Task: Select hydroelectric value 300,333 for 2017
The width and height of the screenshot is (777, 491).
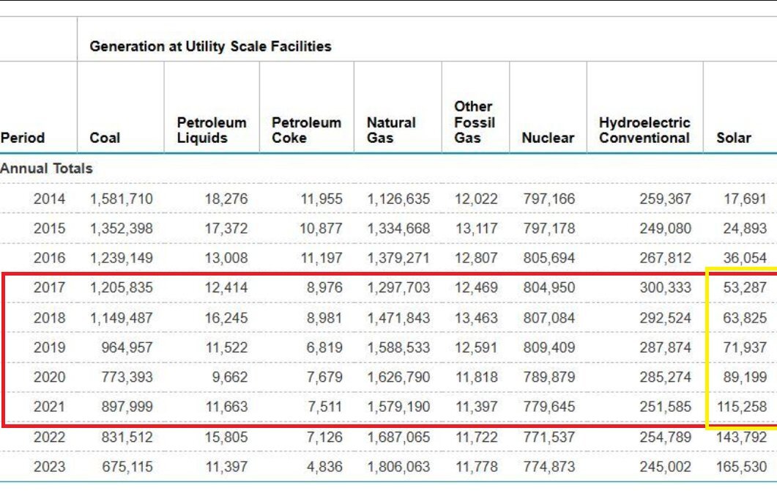Action: pyautogui.click(x=664, y=288)
